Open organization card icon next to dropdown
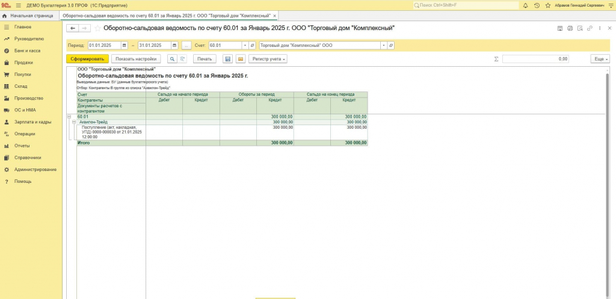This screenshot has width=616, height=299. pos(390,46)
